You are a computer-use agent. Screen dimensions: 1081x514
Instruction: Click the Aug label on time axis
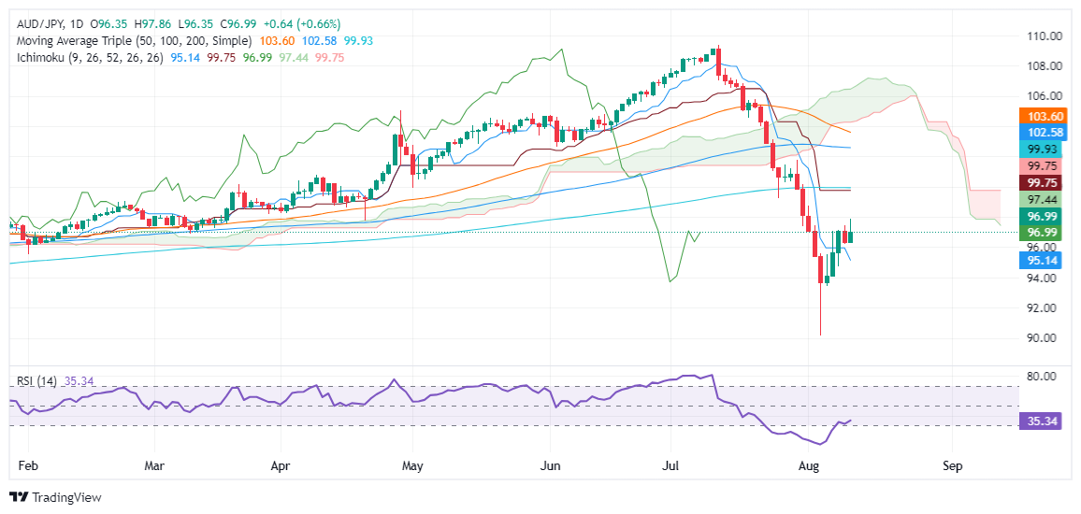[812, 465]
